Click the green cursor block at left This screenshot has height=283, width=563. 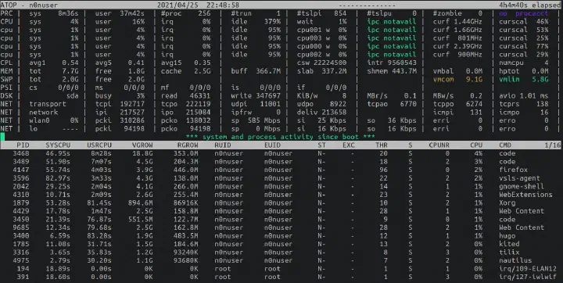point(2,137)
